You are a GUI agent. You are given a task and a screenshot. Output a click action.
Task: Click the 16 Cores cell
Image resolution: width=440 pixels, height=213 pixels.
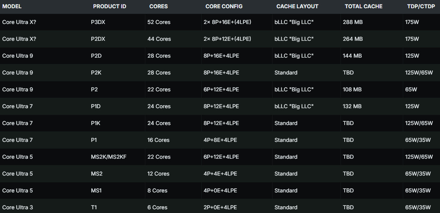(158, 140)
